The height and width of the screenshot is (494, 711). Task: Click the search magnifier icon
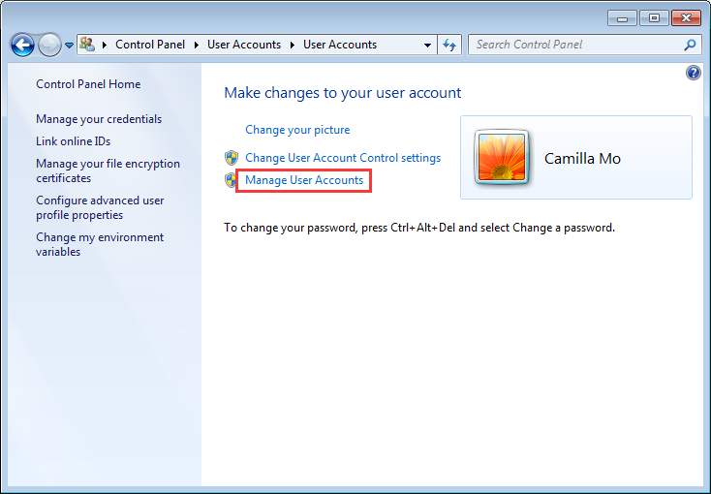pos(690,45)
